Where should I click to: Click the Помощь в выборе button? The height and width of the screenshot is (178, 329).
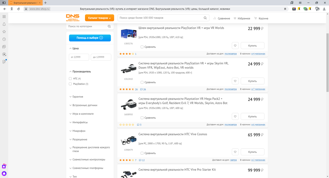(x=90, y=38)
